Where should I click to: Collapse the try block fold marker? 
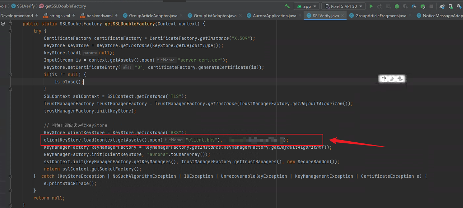11,31
